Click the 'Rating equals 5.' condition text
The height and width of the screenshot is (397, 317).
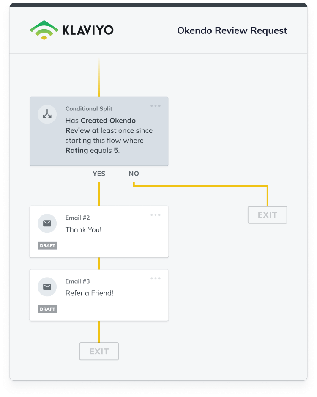click(93, 150)
